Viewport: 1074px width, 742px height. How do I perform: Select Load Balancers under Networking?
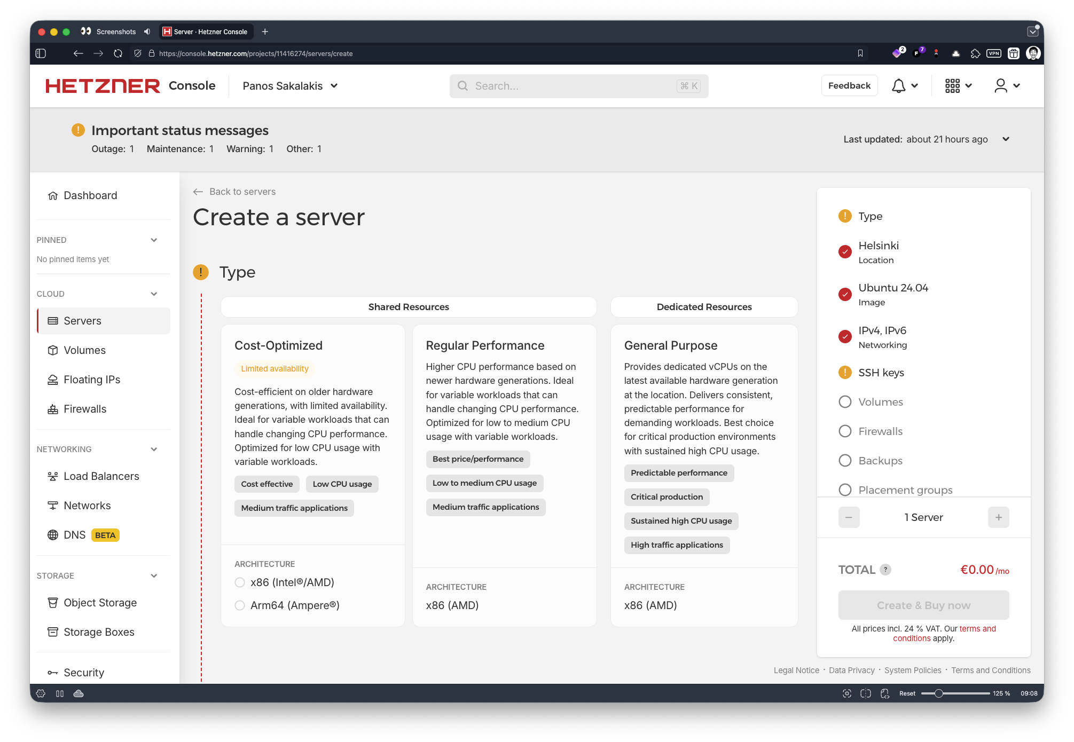101,476
